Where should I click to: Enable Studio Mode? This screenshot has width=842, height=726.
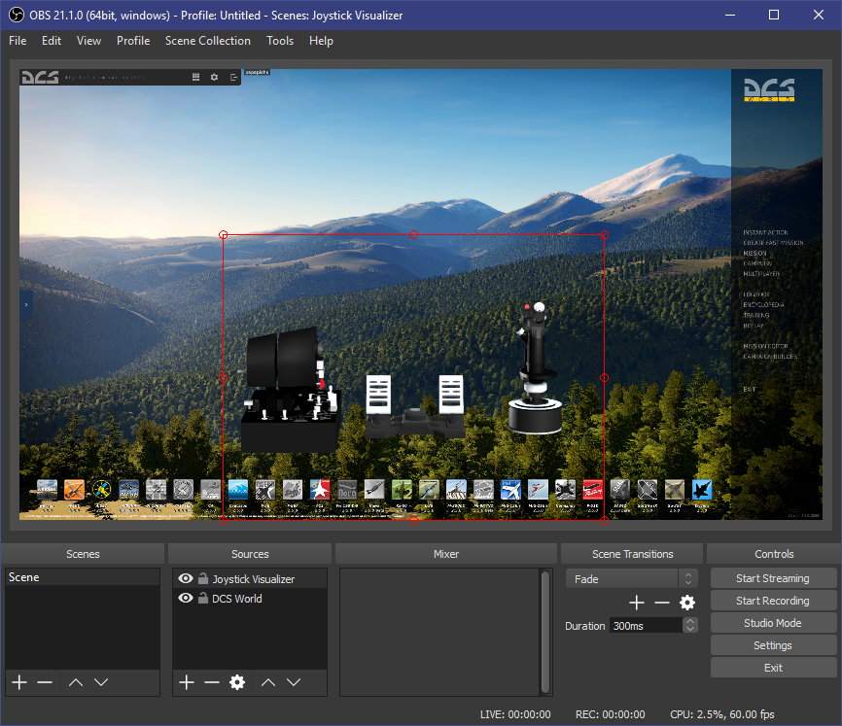[773, 623]
